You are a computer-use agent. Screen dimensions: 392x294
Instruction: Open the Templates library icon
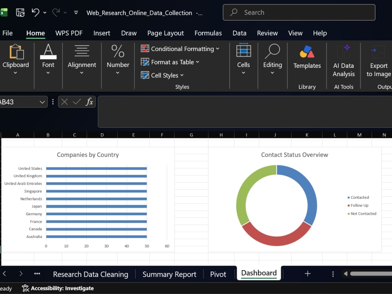307,51
